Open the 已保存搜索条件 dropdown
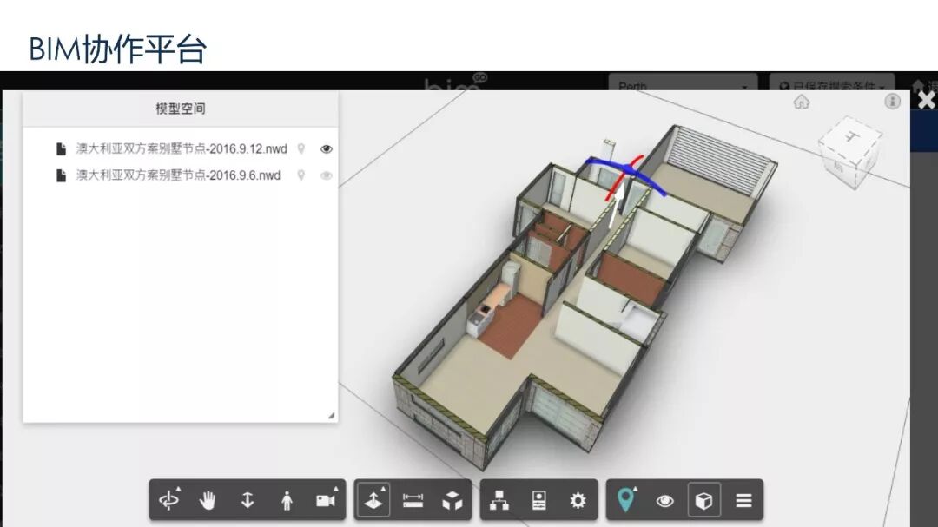The image size is (938, 527). pyautogui.click(x=831, y=82)
